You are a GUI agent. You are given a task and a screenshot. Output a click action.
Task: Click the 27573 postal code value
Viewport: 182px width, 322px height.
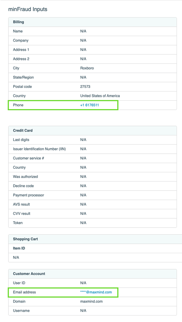[x=85, y=86]
